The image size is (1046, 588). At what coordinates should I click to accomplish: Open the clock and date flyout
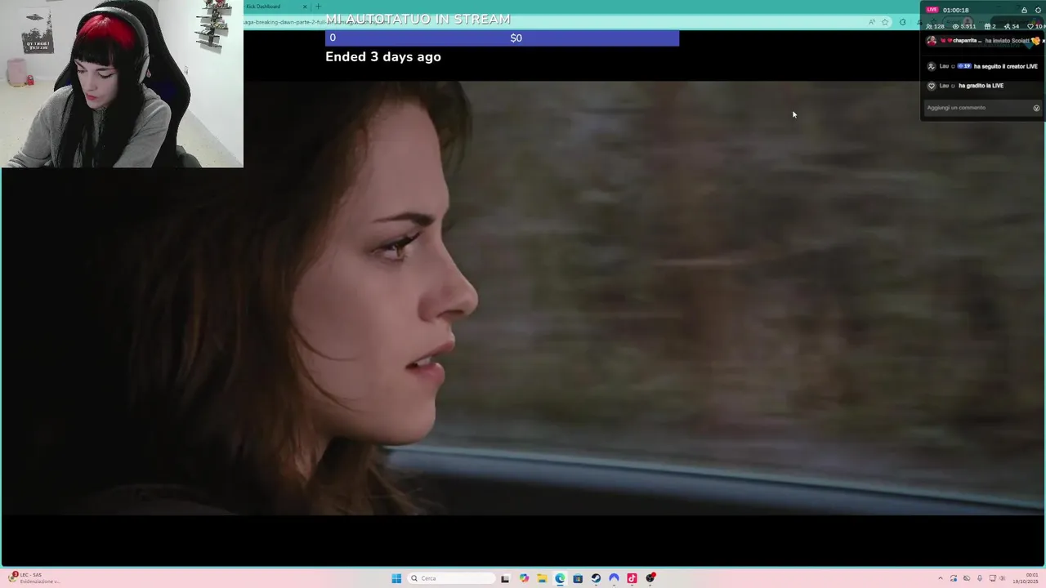pyautogui.click(x=1026, y=578)
